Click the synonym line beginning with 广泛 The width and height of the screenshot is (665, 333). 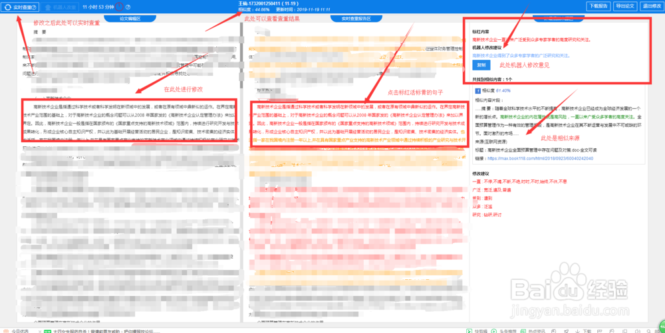491,190
